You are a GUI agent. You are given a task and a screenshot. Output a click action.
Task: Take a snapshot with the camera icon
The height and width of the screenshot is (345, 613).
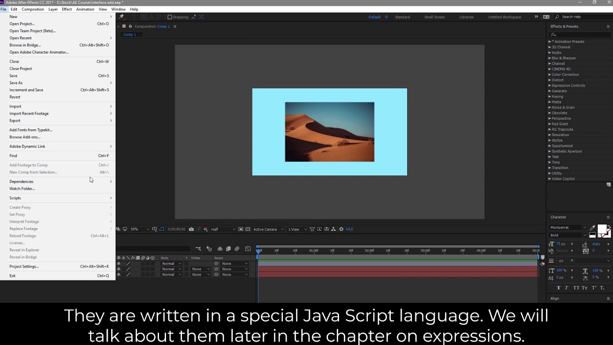(x=191, y=229)
